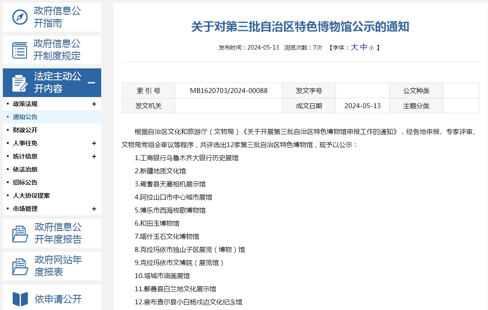
Task: Click list item 4.阿拉山口市中心城市展馆
Action: point(173,197)
